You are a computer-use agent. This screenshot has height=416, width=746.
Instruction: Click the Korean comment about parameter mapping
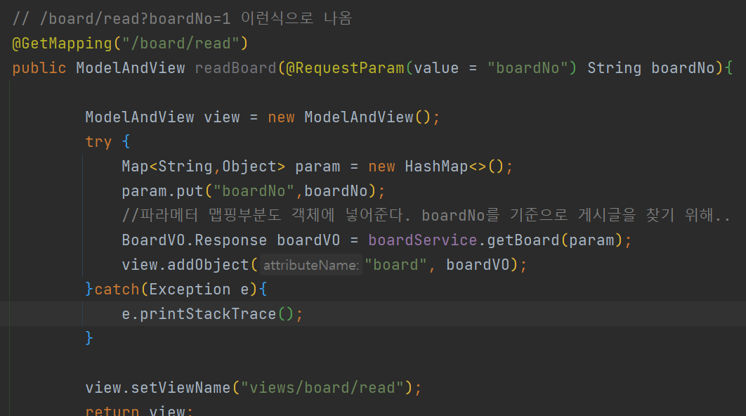coord(426,216)
